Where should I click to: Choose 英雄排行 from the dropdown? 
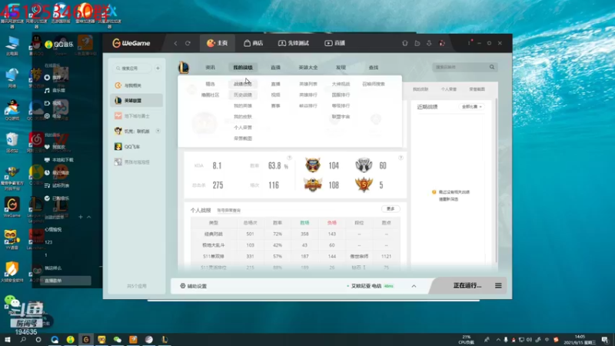point(308,95)
